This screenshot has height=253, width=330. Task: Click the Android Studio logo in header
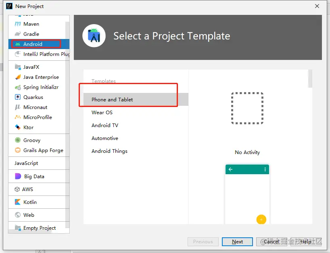click(94, 36)
